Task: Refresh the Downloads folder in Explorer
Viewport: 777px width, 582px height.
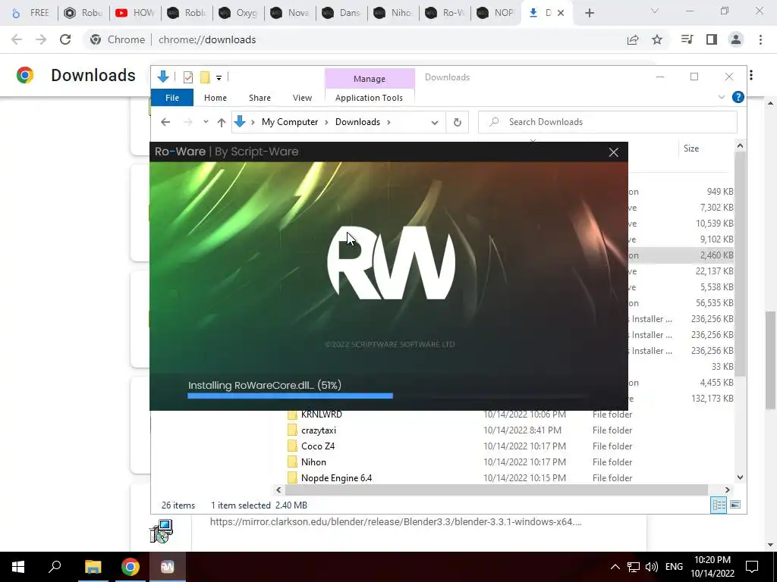Action: point(458,122)
